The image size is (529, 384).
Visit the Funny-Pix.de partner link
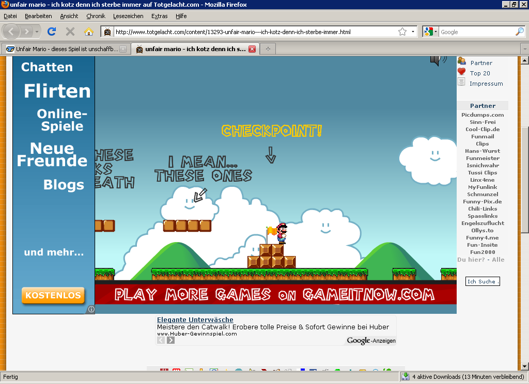483,202
